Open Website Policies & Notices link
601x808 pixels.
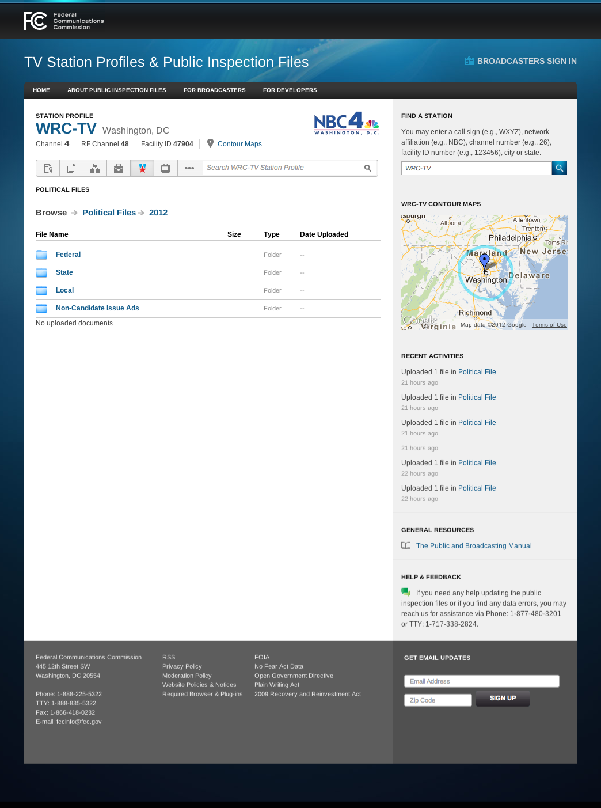click(x=199, y=685)
